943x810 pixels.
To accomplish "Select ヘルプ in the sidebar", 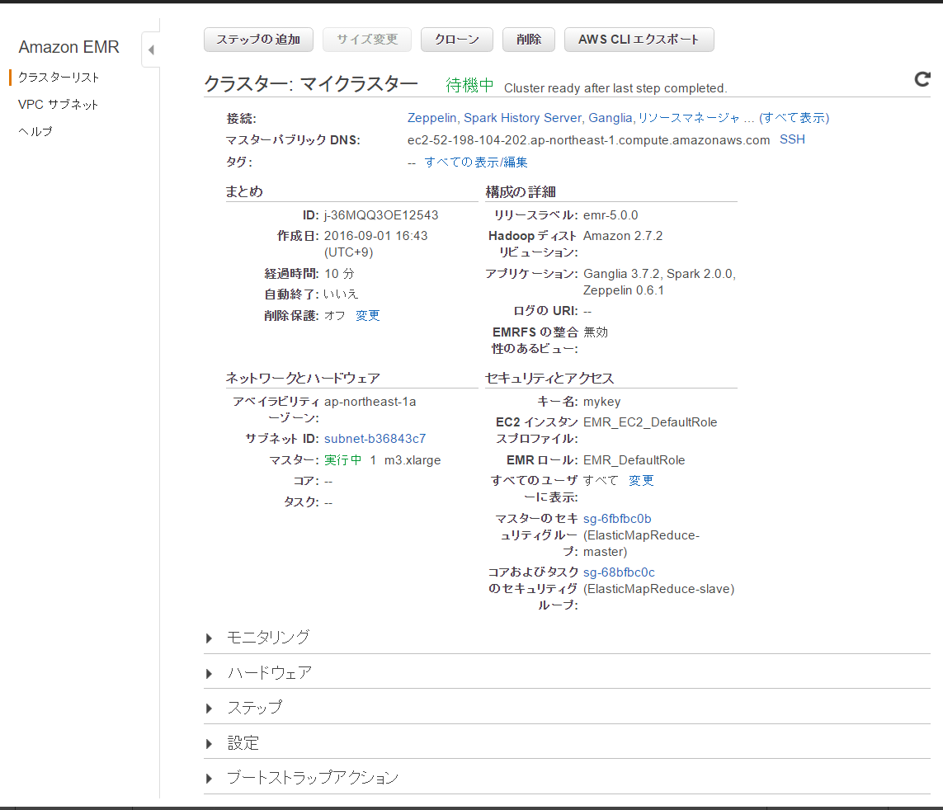I will tap(35, 132).
